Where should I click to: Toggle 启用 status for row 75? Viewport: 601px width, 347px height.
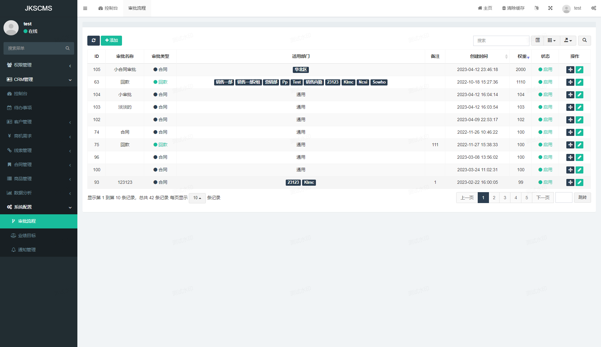tap(545, 145)
